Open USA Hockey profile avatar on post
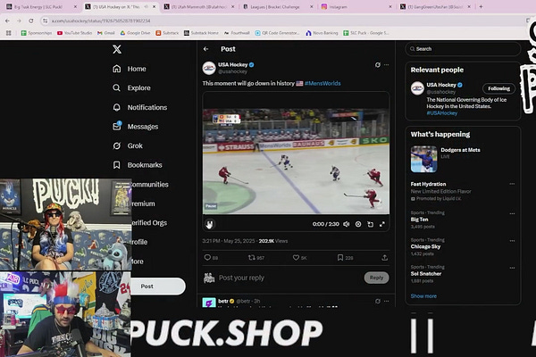The height and width of the screenshot is (357, 536). coord(209,68)
